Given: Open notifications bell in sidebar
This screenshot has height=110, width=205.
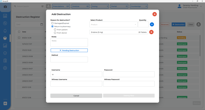Looking at the screenshot, I should point(5,31).
